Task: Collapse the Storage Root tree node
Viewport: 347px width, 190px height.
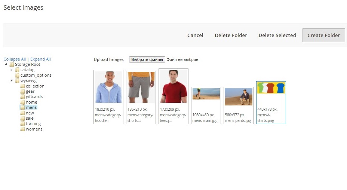Action: (6, 64)
